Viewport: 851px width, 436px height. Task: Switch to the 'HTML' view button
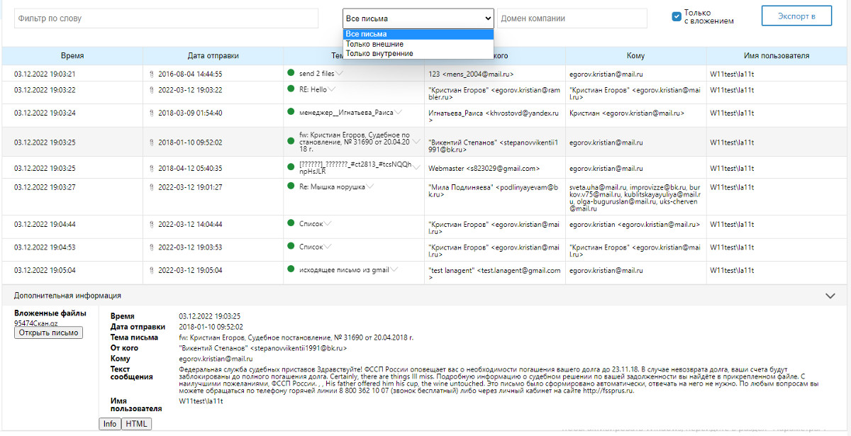(136, 424)
